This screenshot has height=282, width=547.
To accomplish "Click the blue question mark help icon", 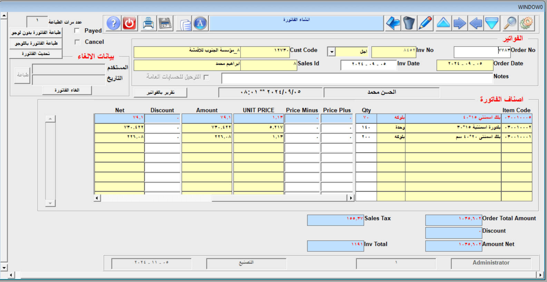I will [113, 23].
